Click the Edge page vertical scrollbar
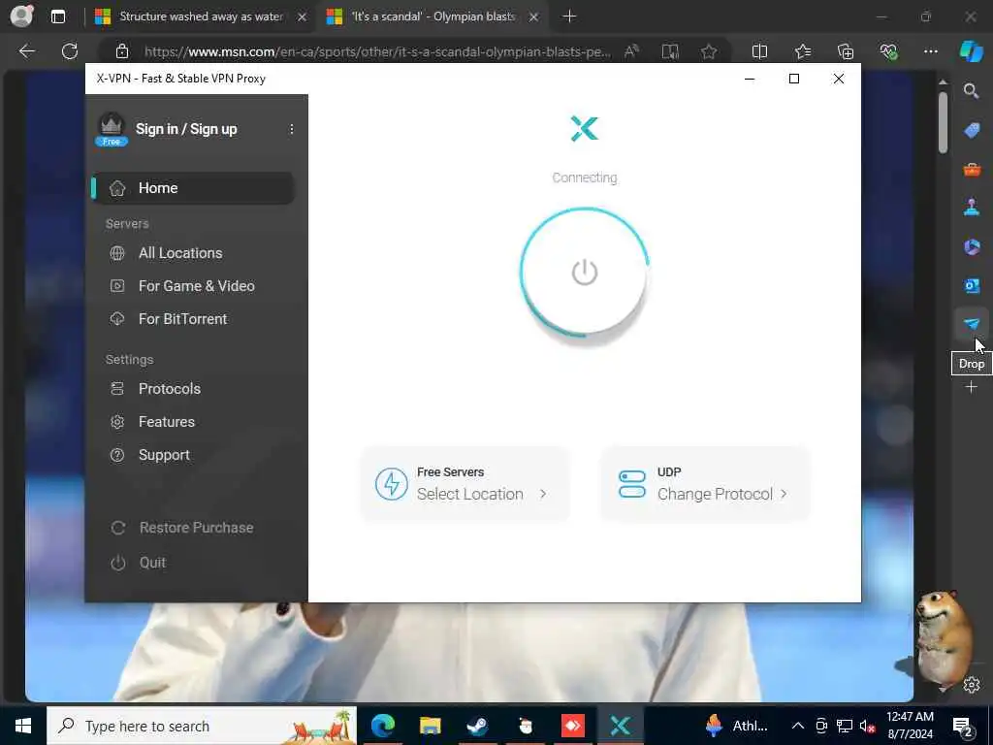The width and height of the screenshot is (993, 745). pos(943,123)
